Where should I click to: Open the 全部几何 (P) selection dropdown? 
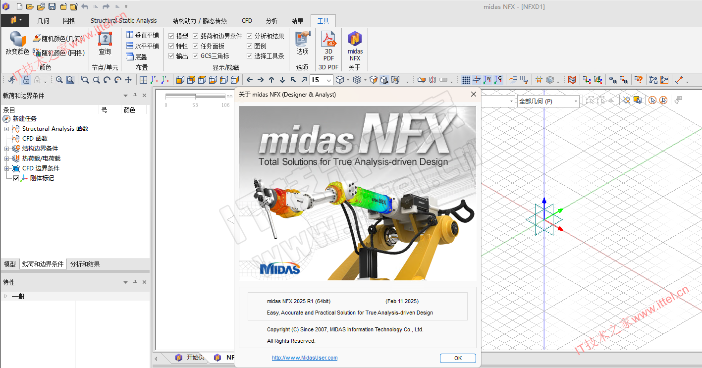tap(576, 101)
